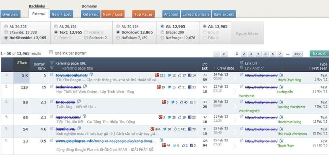329x155 pixels.
Task: Open the toiyeugoogle.net referring page link
Action: pos(72,75)
